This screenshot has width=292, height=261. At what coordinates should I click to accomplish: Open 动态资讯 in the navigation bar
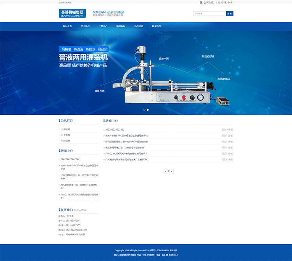coord(139,26)
